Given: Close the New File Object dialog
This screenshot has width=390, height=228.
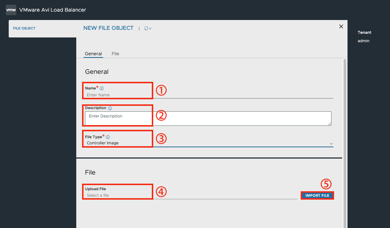Looking at the screenshot, I should (x=341, y=27).
